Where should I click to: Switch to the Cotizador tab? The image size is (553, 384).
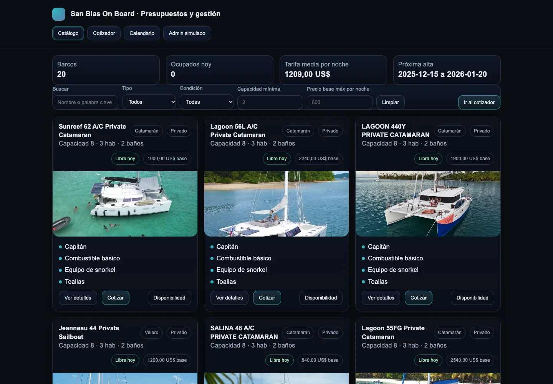(x=104, y=33)
